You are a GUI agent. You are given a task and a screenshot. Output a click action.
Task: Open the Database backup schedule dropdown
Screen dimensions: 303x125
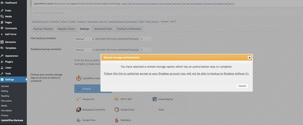coord(85,50)
